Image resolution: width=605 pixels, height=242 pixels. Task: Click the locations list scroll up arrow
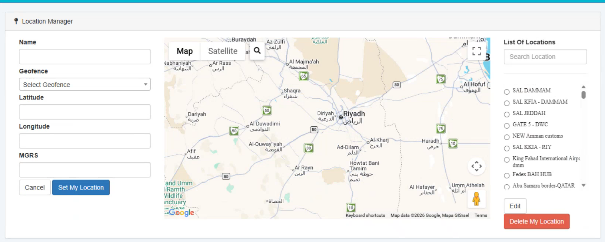tap(584, 87)
